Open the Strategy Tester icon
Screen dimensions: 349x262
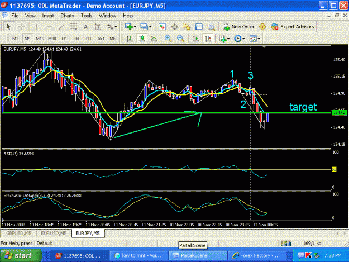(212, 27)
